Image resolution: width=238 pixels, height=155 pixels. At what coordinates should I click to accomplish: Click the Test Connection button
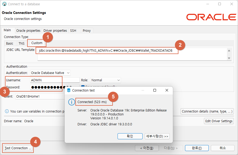[18, 148]
